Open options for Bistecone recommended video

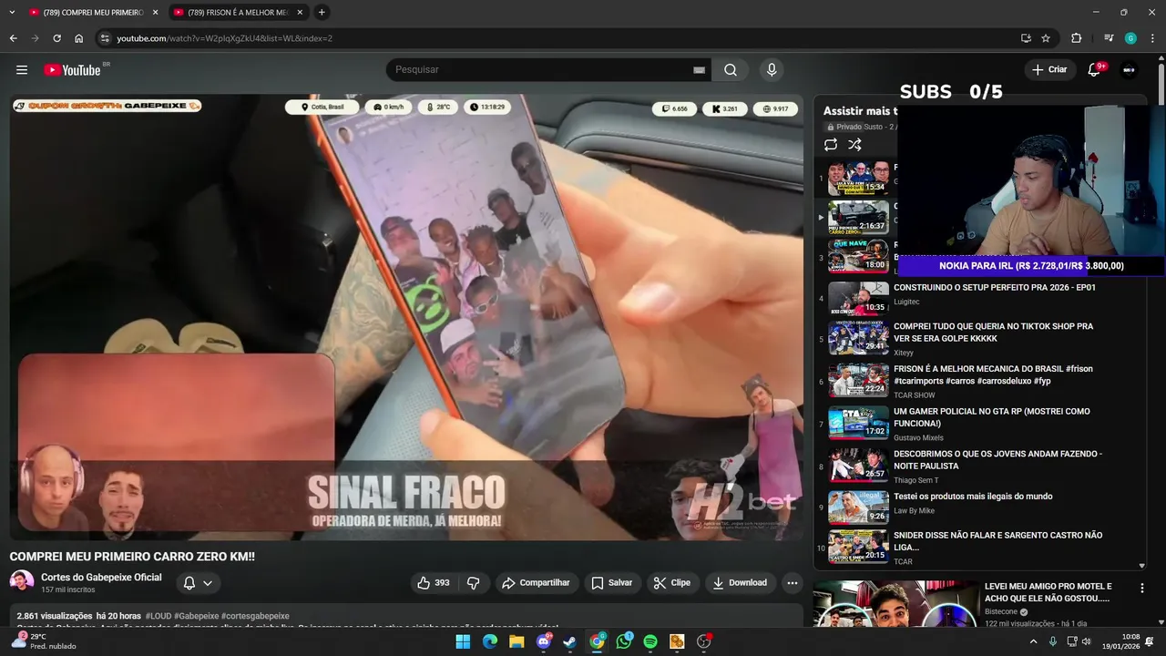click(1141, 589)
